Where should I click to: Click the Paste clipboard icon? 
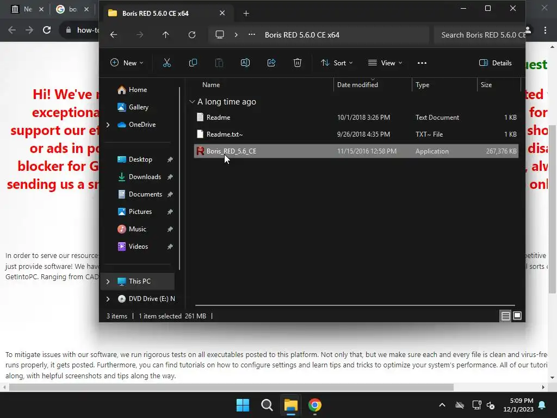(x=219, y=63)
